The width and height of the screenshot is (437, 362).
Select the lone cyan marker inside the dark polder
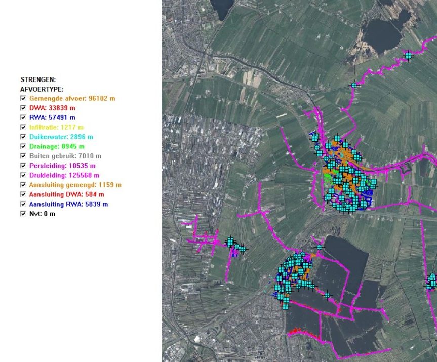pyautogui.click(x=327, y=295)
